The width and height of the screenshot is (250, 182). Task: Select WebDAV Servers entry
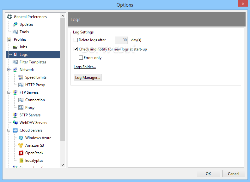(33, 123)
